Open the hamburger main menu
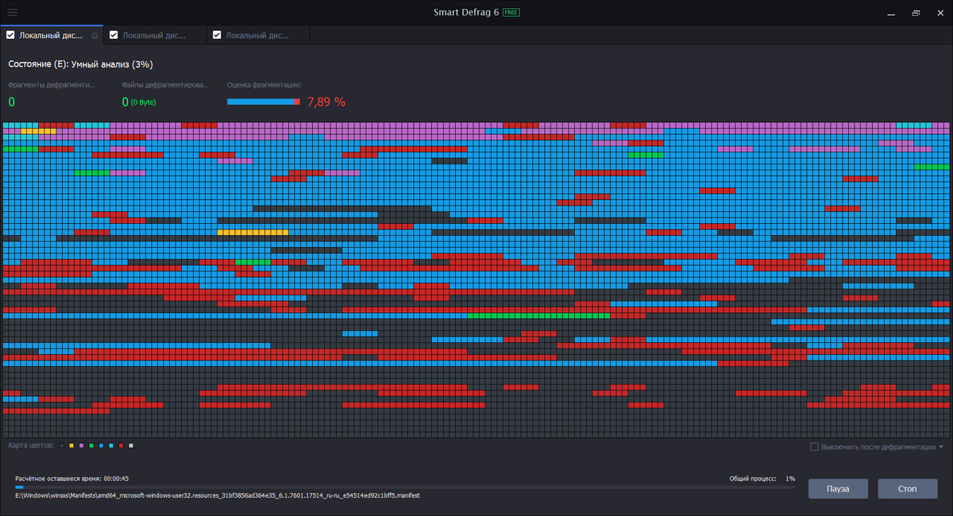953x516 pixels. pos(12,13)
